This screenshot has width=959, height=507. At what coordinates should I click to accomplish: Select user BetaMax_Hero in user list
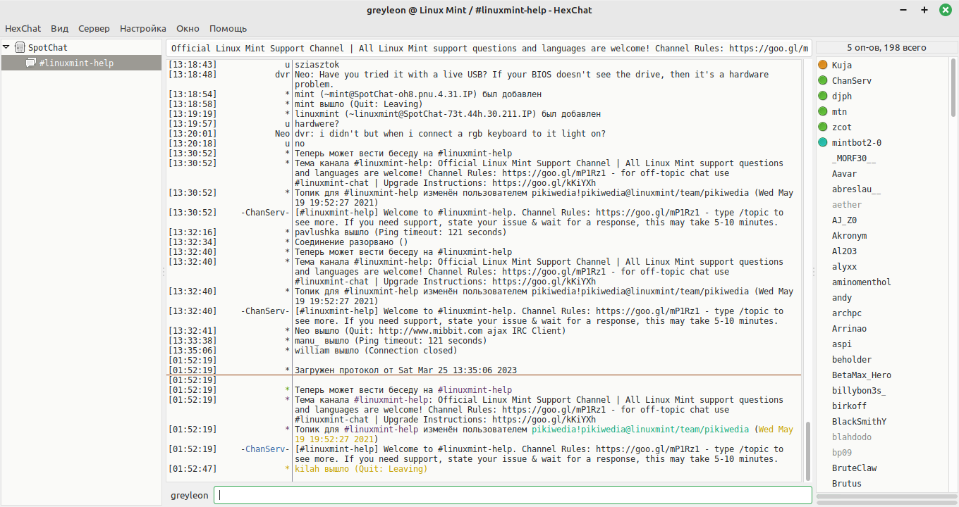pos(862,375)
